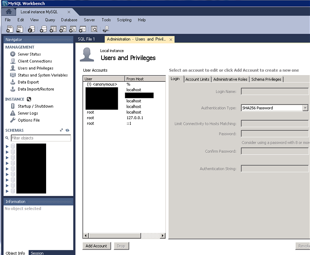Open the View menu
Screen dimensions: 310x255
[34, 20]
